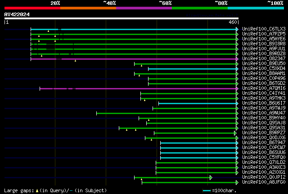This screenshot has width=288, height=194.
Task: Select the UniRef100_C0P496 label
Action: (264, 79)
